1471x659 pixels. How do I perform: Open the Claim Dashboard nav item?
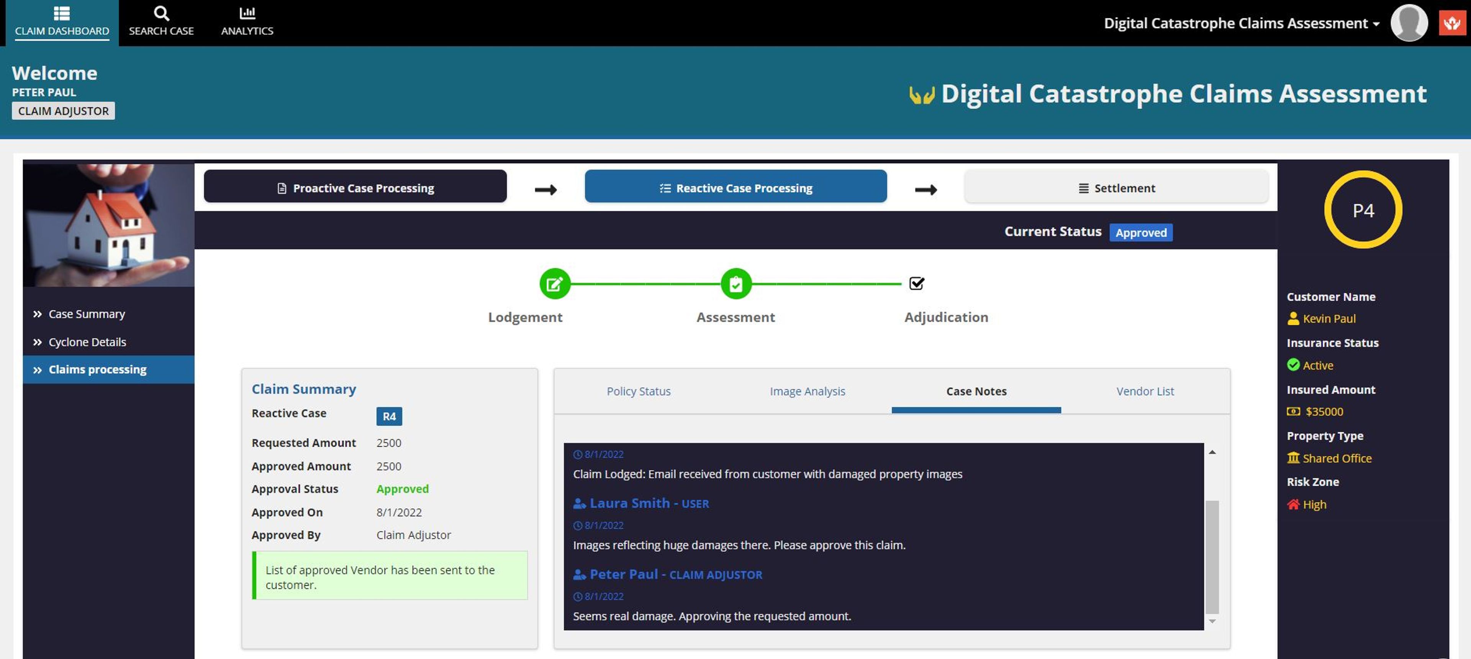[62, 22]
